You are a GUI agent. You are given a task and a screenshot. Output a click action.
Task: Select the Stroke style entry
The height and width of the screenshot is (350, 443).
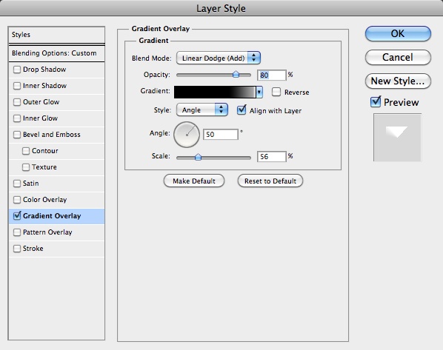point(56,249)
